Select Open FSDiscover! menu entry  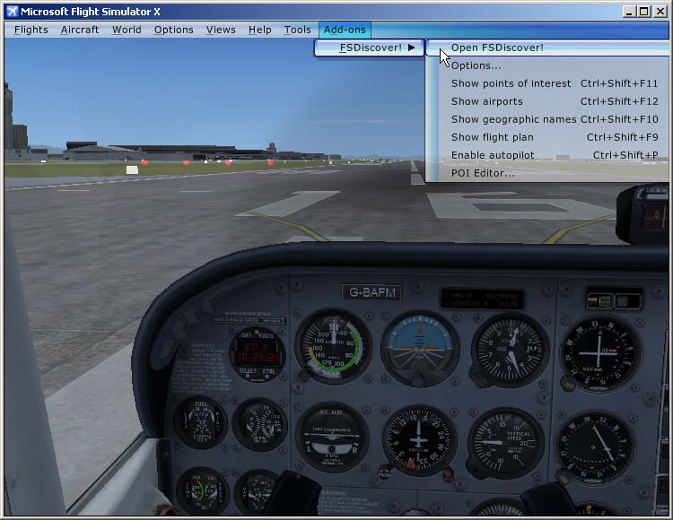pyautogui.click(x=497, y=48)
